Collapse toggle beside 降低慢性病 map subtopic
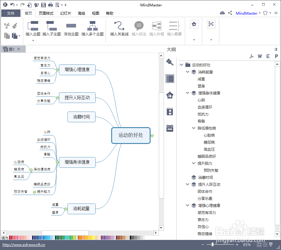 click(x=31, y=170)
